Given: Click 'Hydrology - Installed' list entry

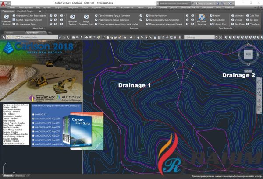Looking at the screenshot, I should (11, 112).
